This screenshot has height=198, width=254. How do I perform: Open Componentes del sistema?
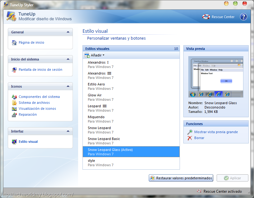click(39, 97)
